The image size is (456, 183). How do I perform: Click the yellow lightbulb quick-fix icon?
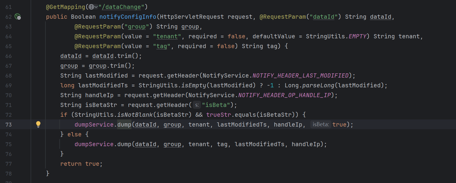[x=38, y=124]
